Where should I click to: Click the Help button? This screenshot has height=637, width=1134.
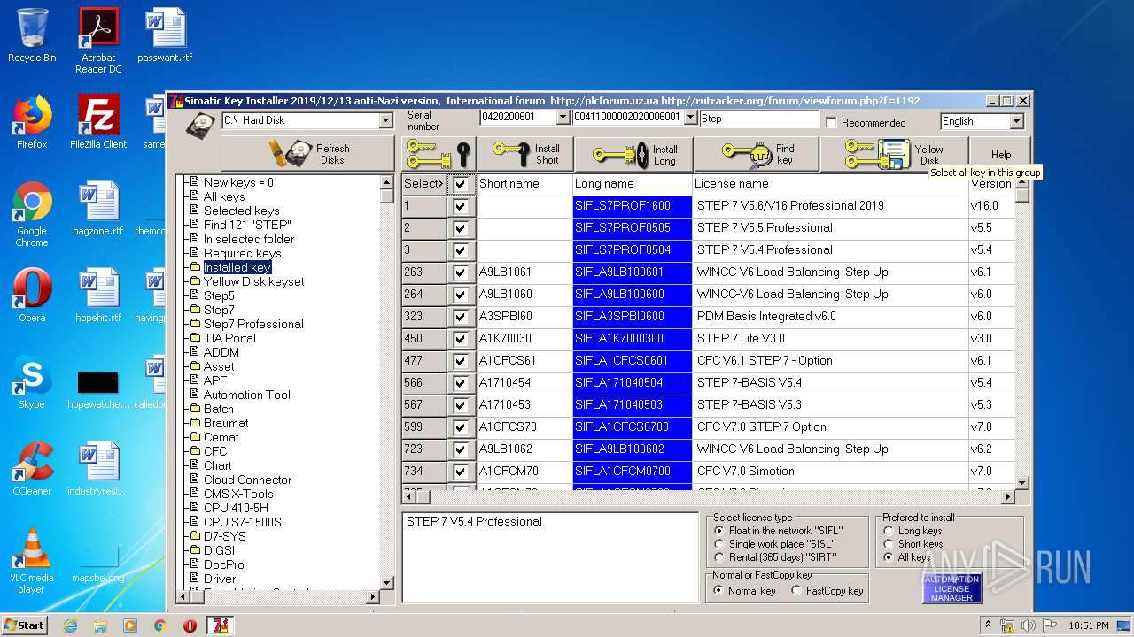click(1001, 154)
